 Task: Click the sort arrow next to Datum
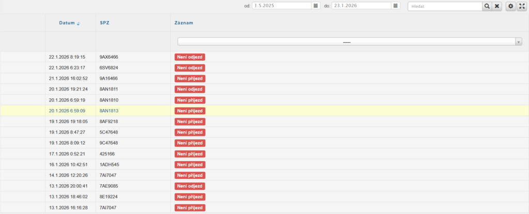78,24
